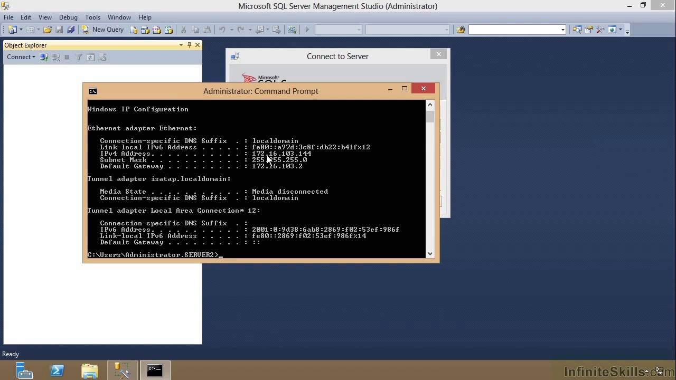Click the Copy icon in toolbar
This screenshot has height=380, width=676.
tap(195, 30)
